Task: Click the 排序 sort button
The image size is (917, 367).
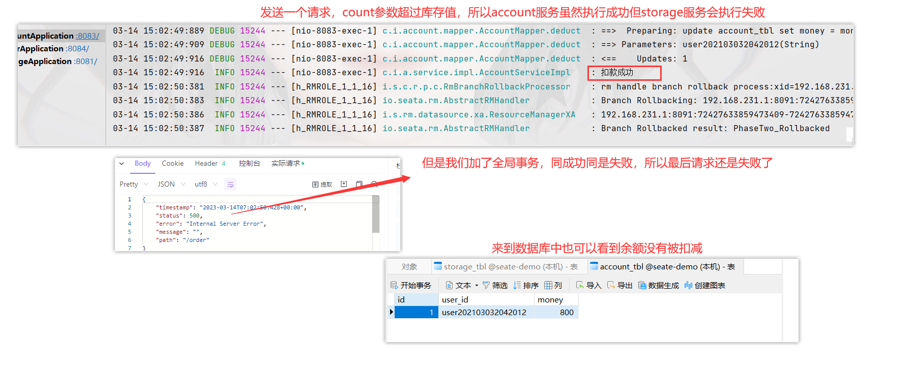Action: pyautogui.click(x=526, y=285)
